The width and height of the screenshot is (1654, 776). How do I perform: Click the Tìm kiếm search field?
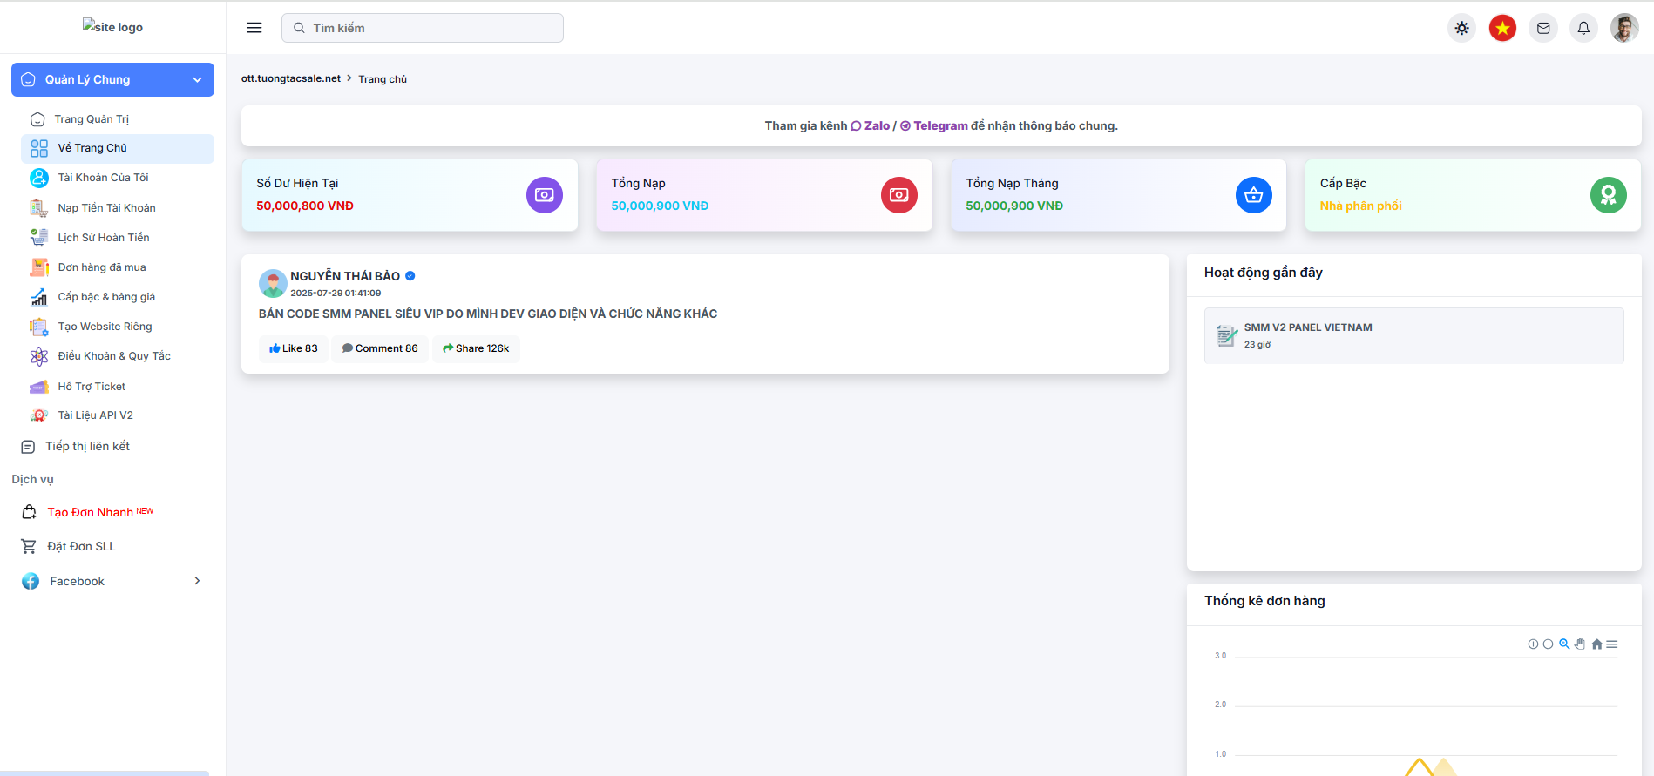tap(423, 28)
